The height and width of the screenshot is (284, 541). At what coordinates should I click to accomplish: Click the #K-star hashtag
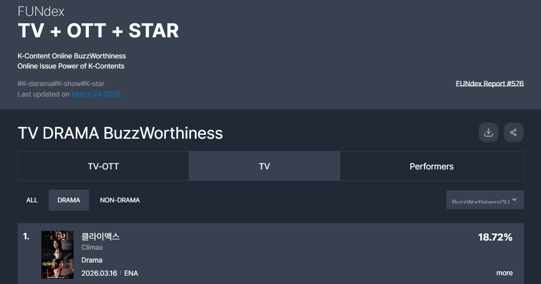click(x=93, y=83)
